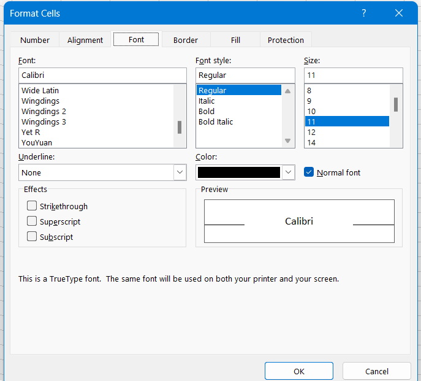Choose Wingdings 2 from font list

click(44, 111)
